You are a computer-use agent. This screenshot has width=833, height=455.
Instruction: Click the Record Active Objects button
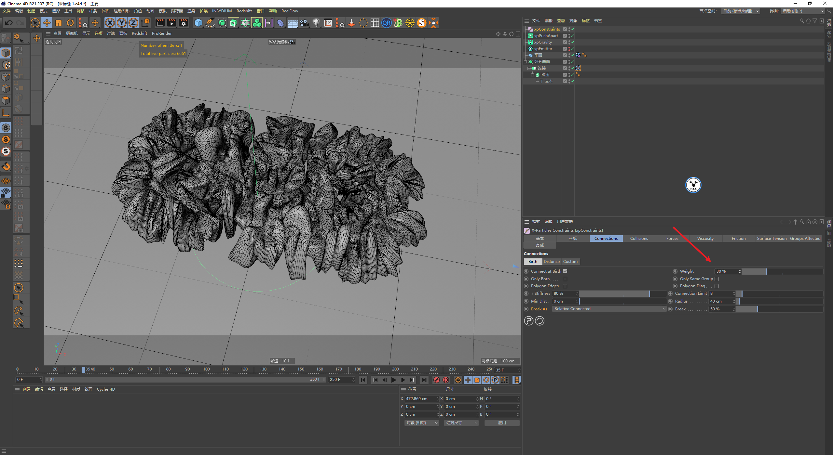[437, 380]
